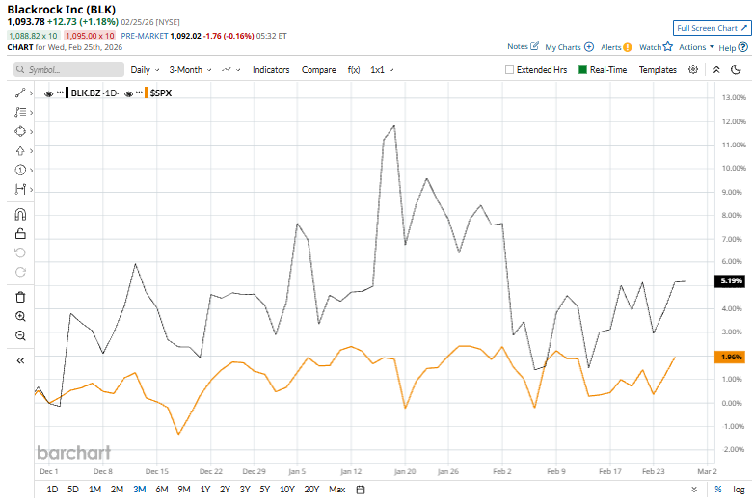Open more options dots for BLK.BZ
The width and height of the screenshot is (753, 504).
point(60,92)
